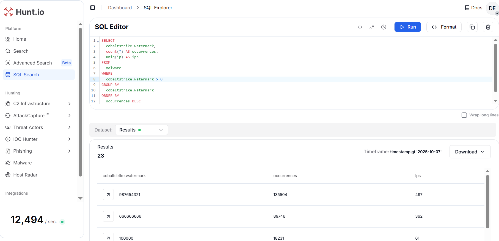Open the Dataset Results dropdown
The height and width of the screenshot is (241, 499).
pyautogui.click(x=141, y=130)
